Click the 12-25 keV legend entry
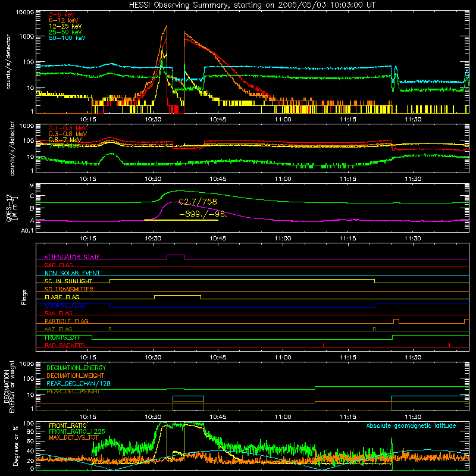 [x=65, y=26]
